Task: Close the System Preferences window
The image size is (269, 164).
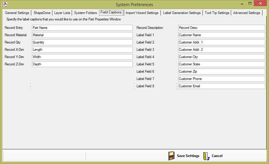Action: click(x=261, y=4)
